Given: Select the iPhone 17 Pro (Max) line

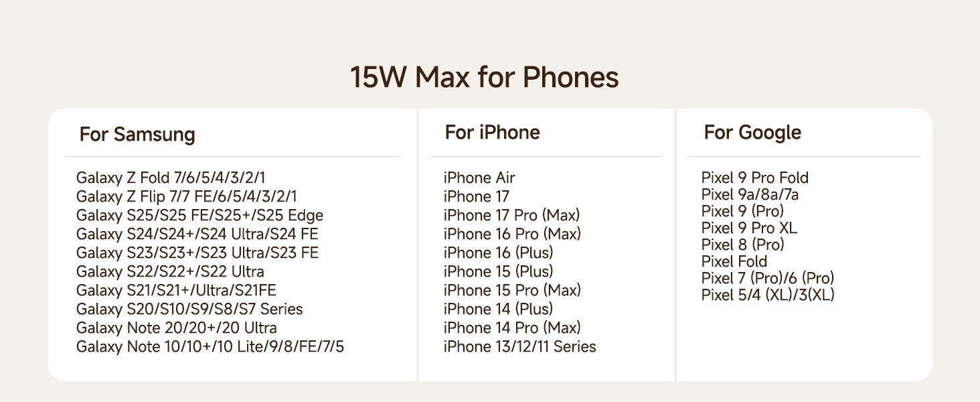Looking at the screenshot, I should (511, 216).
